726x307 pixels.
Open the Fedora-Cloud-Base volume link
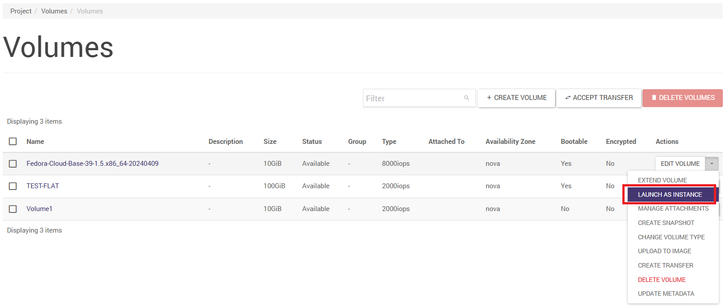[x=92, y=164]
